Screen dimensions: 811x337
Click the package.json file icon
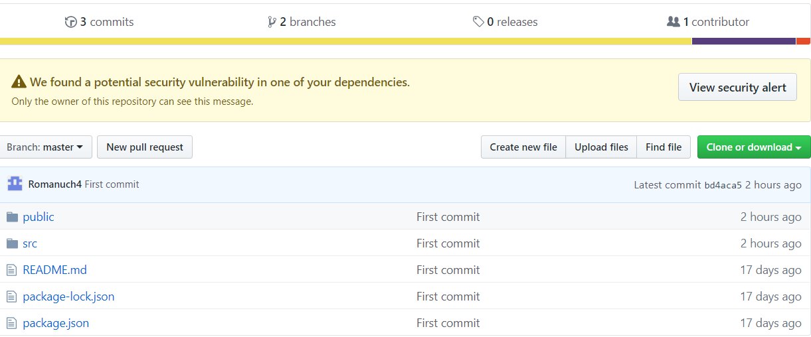click(11, 323)
